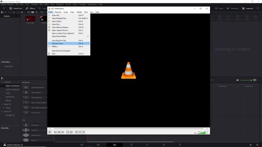
Task: Toggle Inspector panel in DaVinci Resolve
Action: click(x=248, y=8)
